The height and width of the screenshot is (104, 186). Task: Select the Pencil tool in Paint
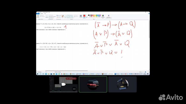[x=57, y=15]
